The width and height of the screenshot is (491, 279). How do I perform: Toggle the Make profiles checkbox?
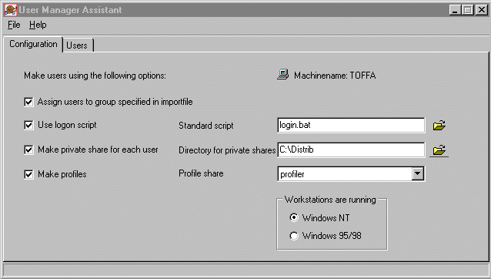point(28,174)
